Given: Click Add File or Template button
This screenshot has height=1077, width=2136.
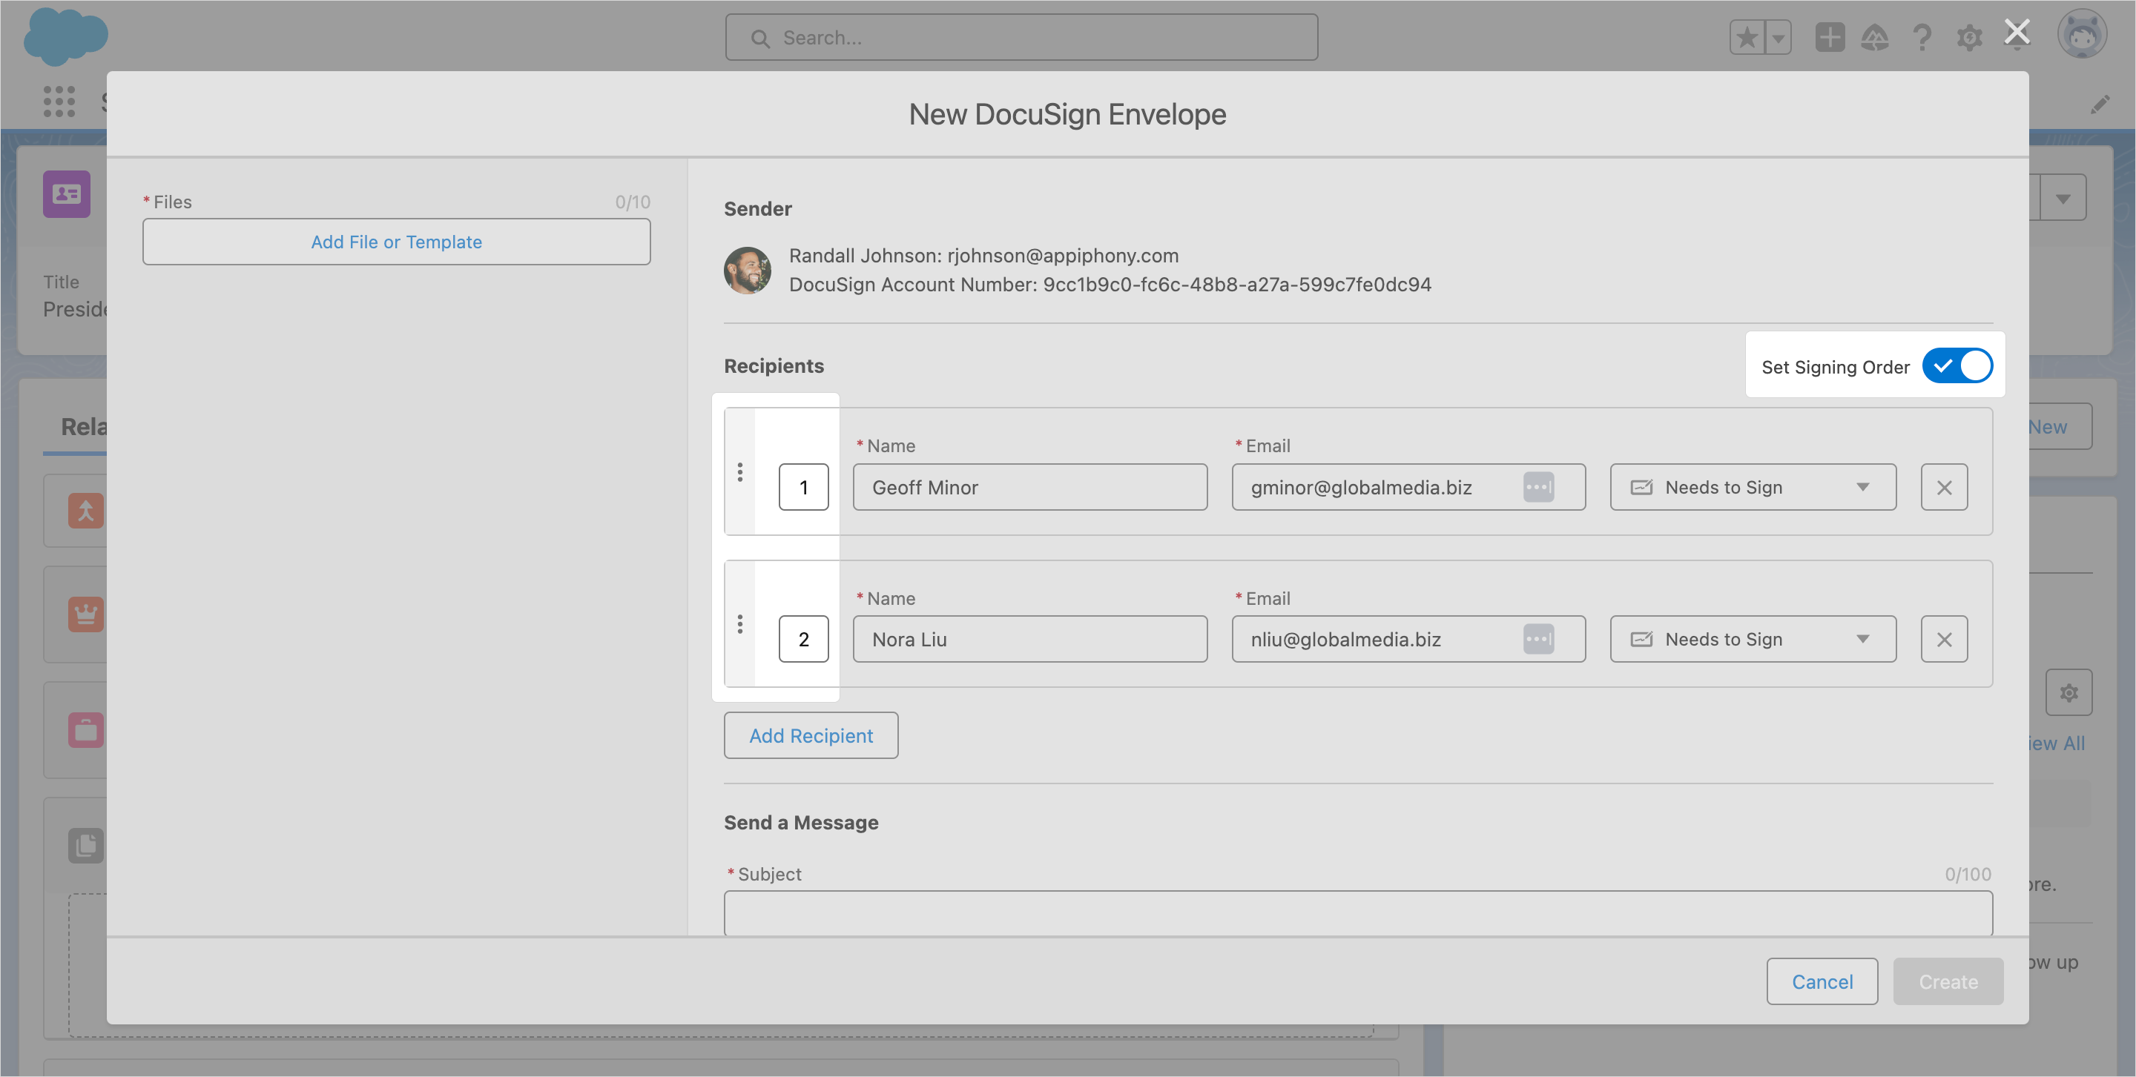Looking at the screenshot, I should click(396, 242).
